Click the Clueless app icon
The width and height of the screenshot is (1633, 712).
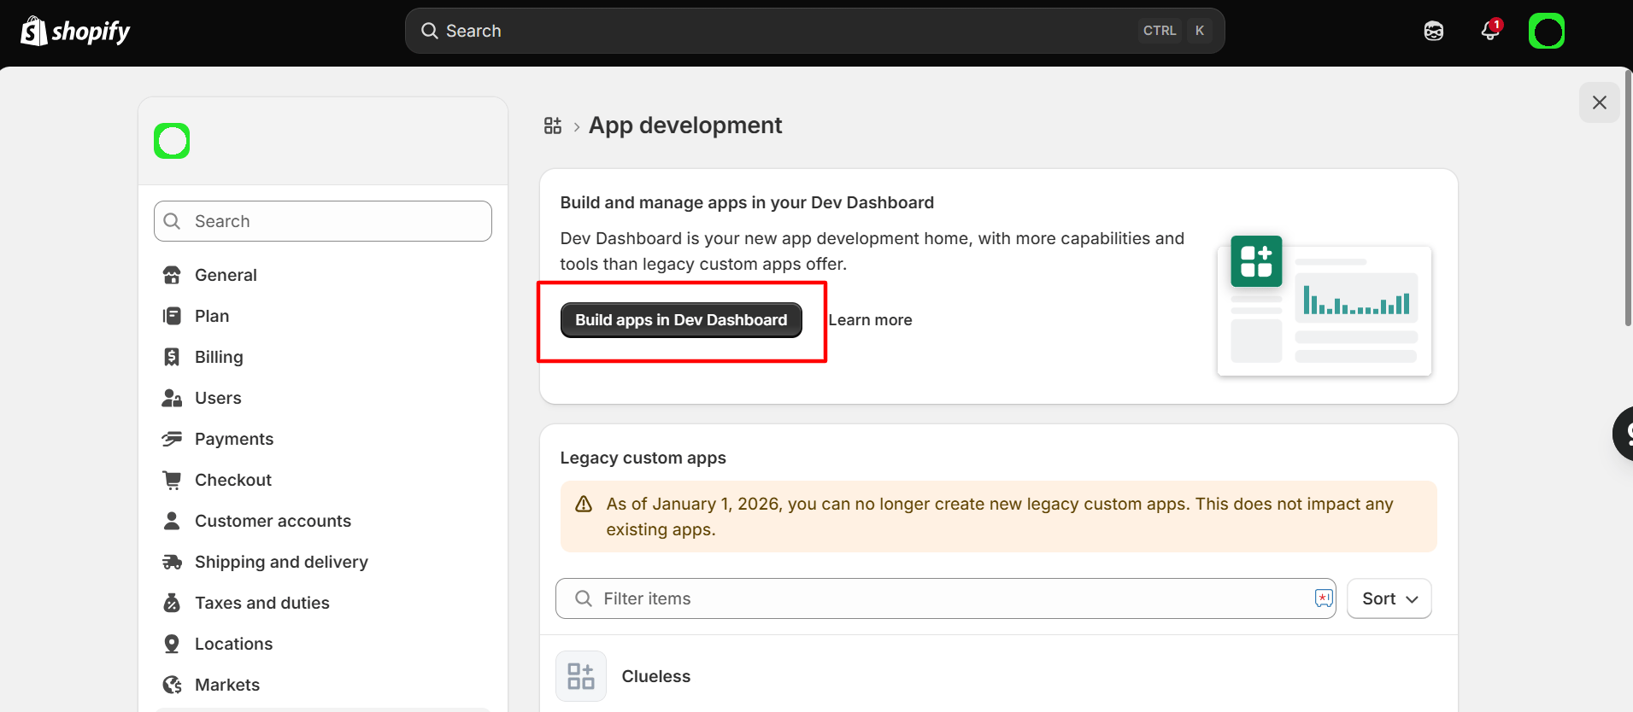581,676
